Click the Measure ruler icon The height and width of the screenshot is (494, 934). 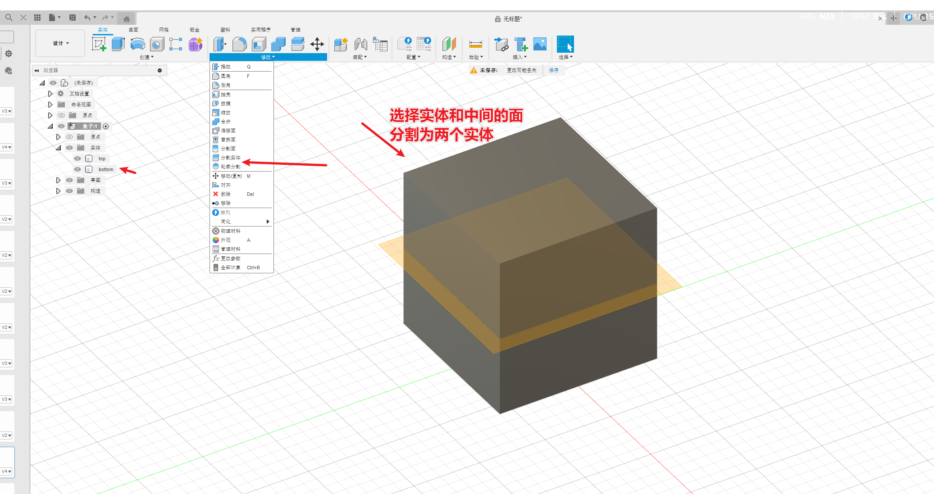tap(475, 44)
